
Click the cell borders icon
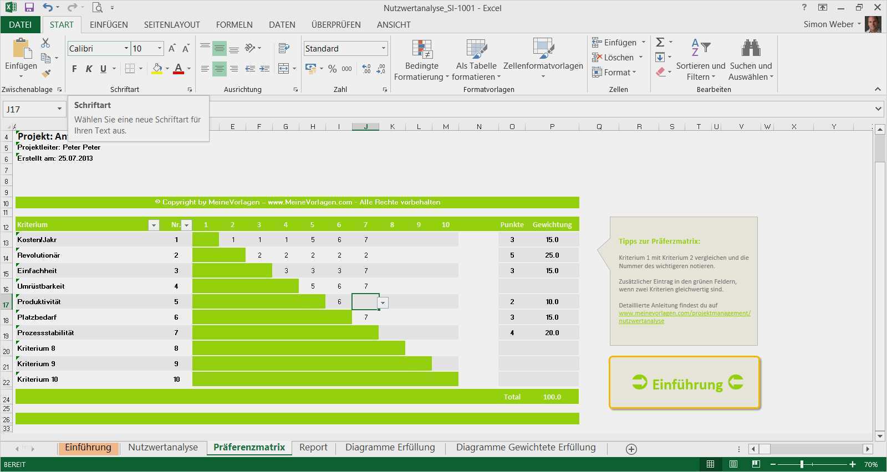pyautogui.click(x=130, y=69)
